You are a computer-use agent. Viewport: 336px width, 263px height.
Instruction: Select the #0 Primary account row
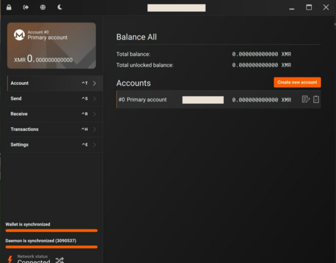219,99
